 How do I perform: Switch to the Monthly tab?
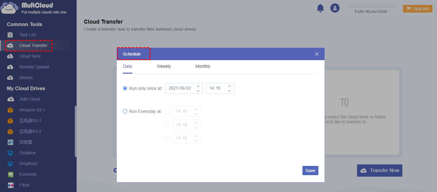click(x=203, y=67)
